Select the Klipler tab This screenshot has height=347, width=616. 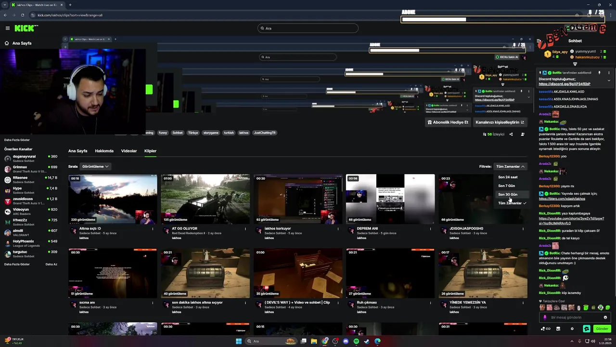150,151
